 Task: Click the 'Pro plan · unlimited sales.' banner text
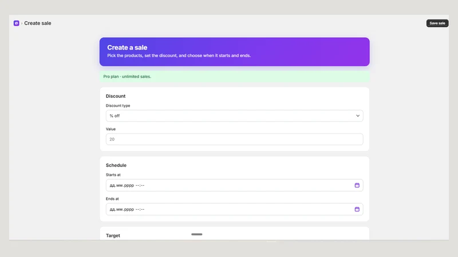[x=127, y=77]
